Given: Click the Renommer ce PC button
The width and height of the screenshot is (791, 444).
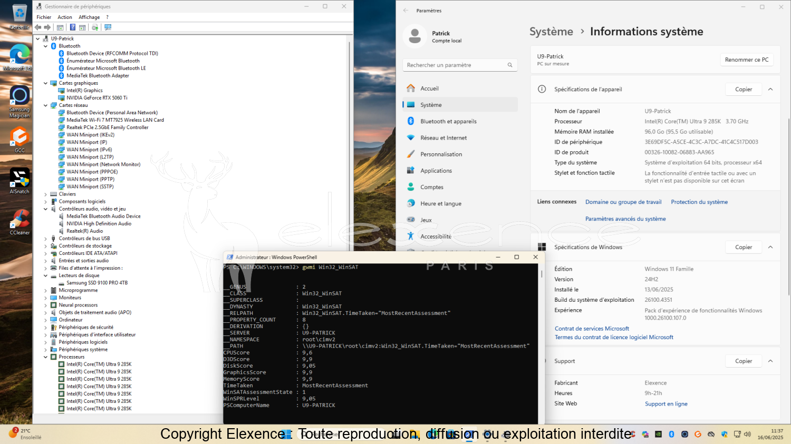Looking at the screenshot, I should 747,60.
